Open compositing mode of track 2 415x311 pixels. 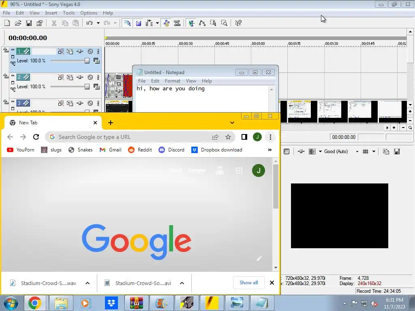click(x=96, y=87)
